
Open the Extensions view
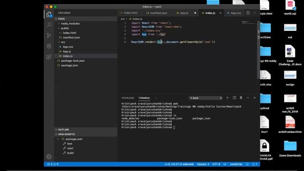tap(49, 57)
